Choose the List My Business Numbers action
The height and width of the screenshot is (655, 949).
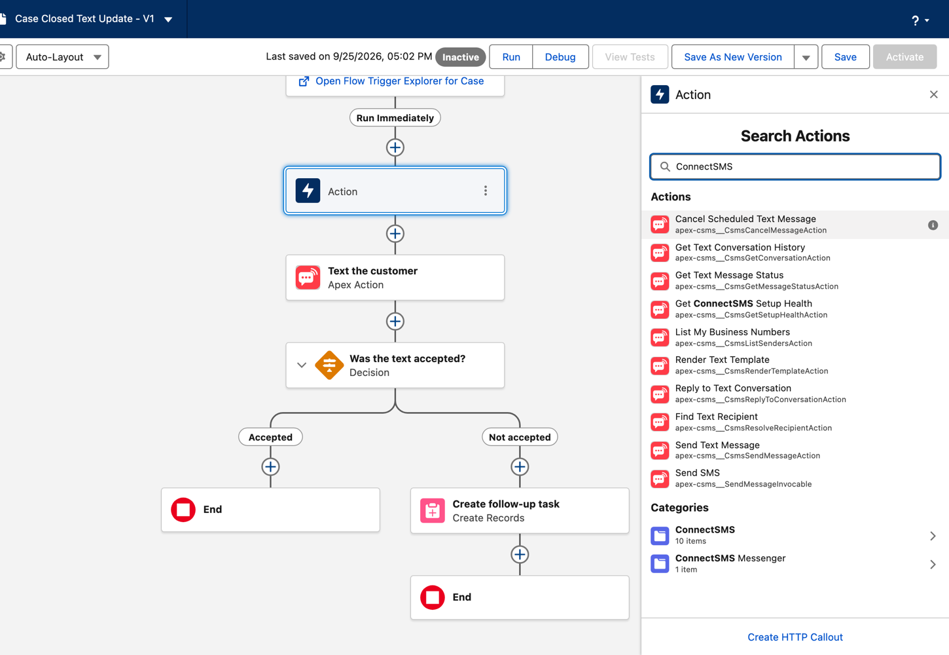pyautogui.click(x=795, y=337)
